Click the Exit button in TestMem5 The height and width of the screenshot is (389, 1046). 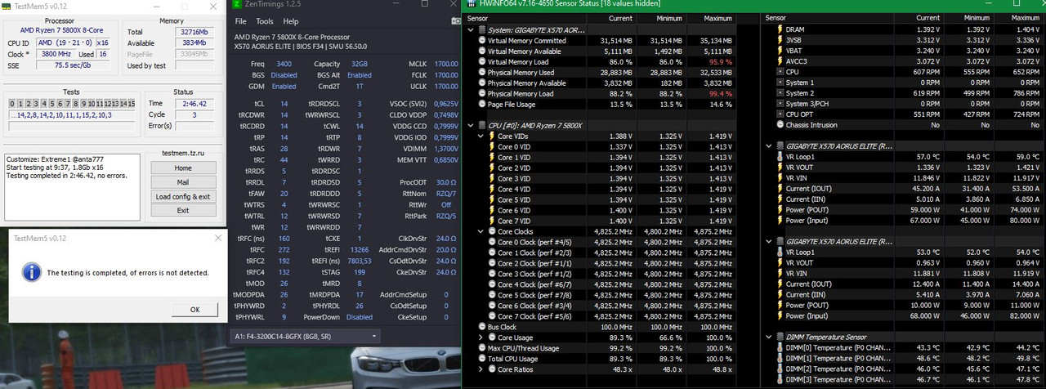pyautogui.click(x=183, y=210)
